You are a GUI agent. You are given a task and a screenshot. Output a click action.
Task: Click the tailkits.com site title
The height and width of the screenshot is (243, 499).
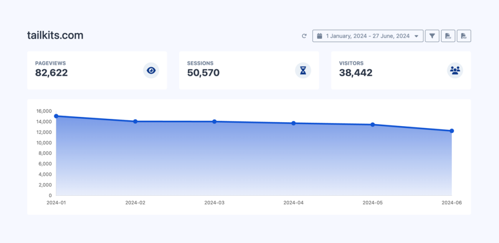[x=56, y=35]
